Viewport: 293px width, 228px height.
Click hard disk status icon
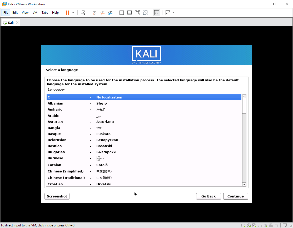pos(243,225)
